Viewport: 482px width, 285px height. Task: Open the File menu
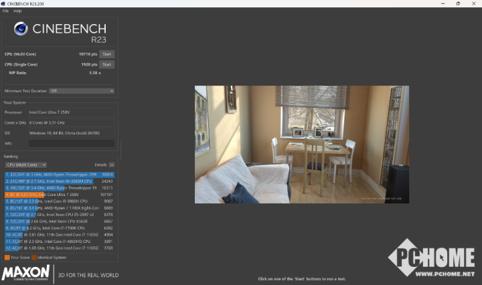click(5, 11)
